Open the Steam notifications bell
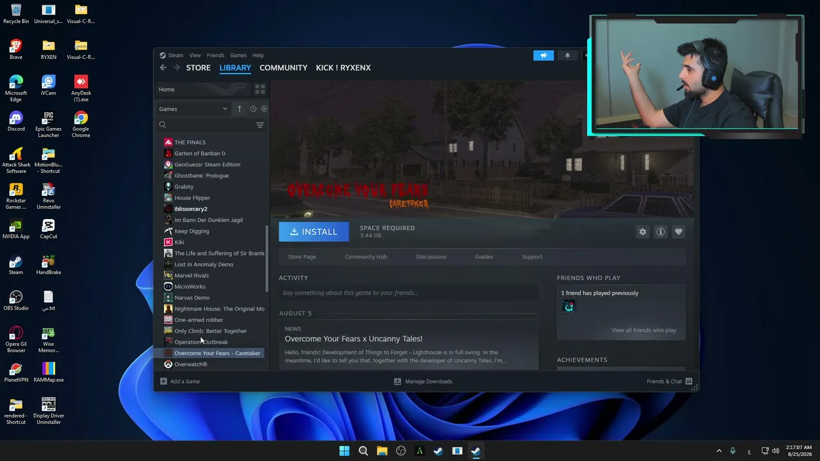Image resolution: width=820 pixels, height=461 pixels. click(567, 55)
